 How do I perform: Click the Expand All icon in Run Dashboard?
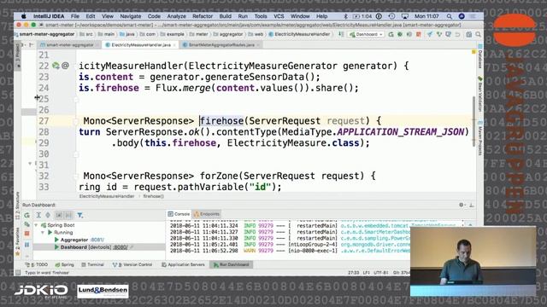(38, 216)
